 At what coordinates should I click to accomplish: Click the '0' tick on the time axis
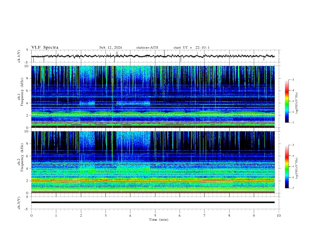pyautogui.click(x=31, y=216)
